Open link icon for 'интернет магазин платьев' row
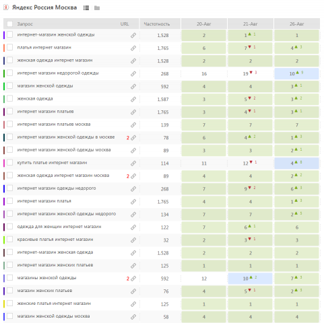This screenshot has width=324, height=323. (133, 112)
